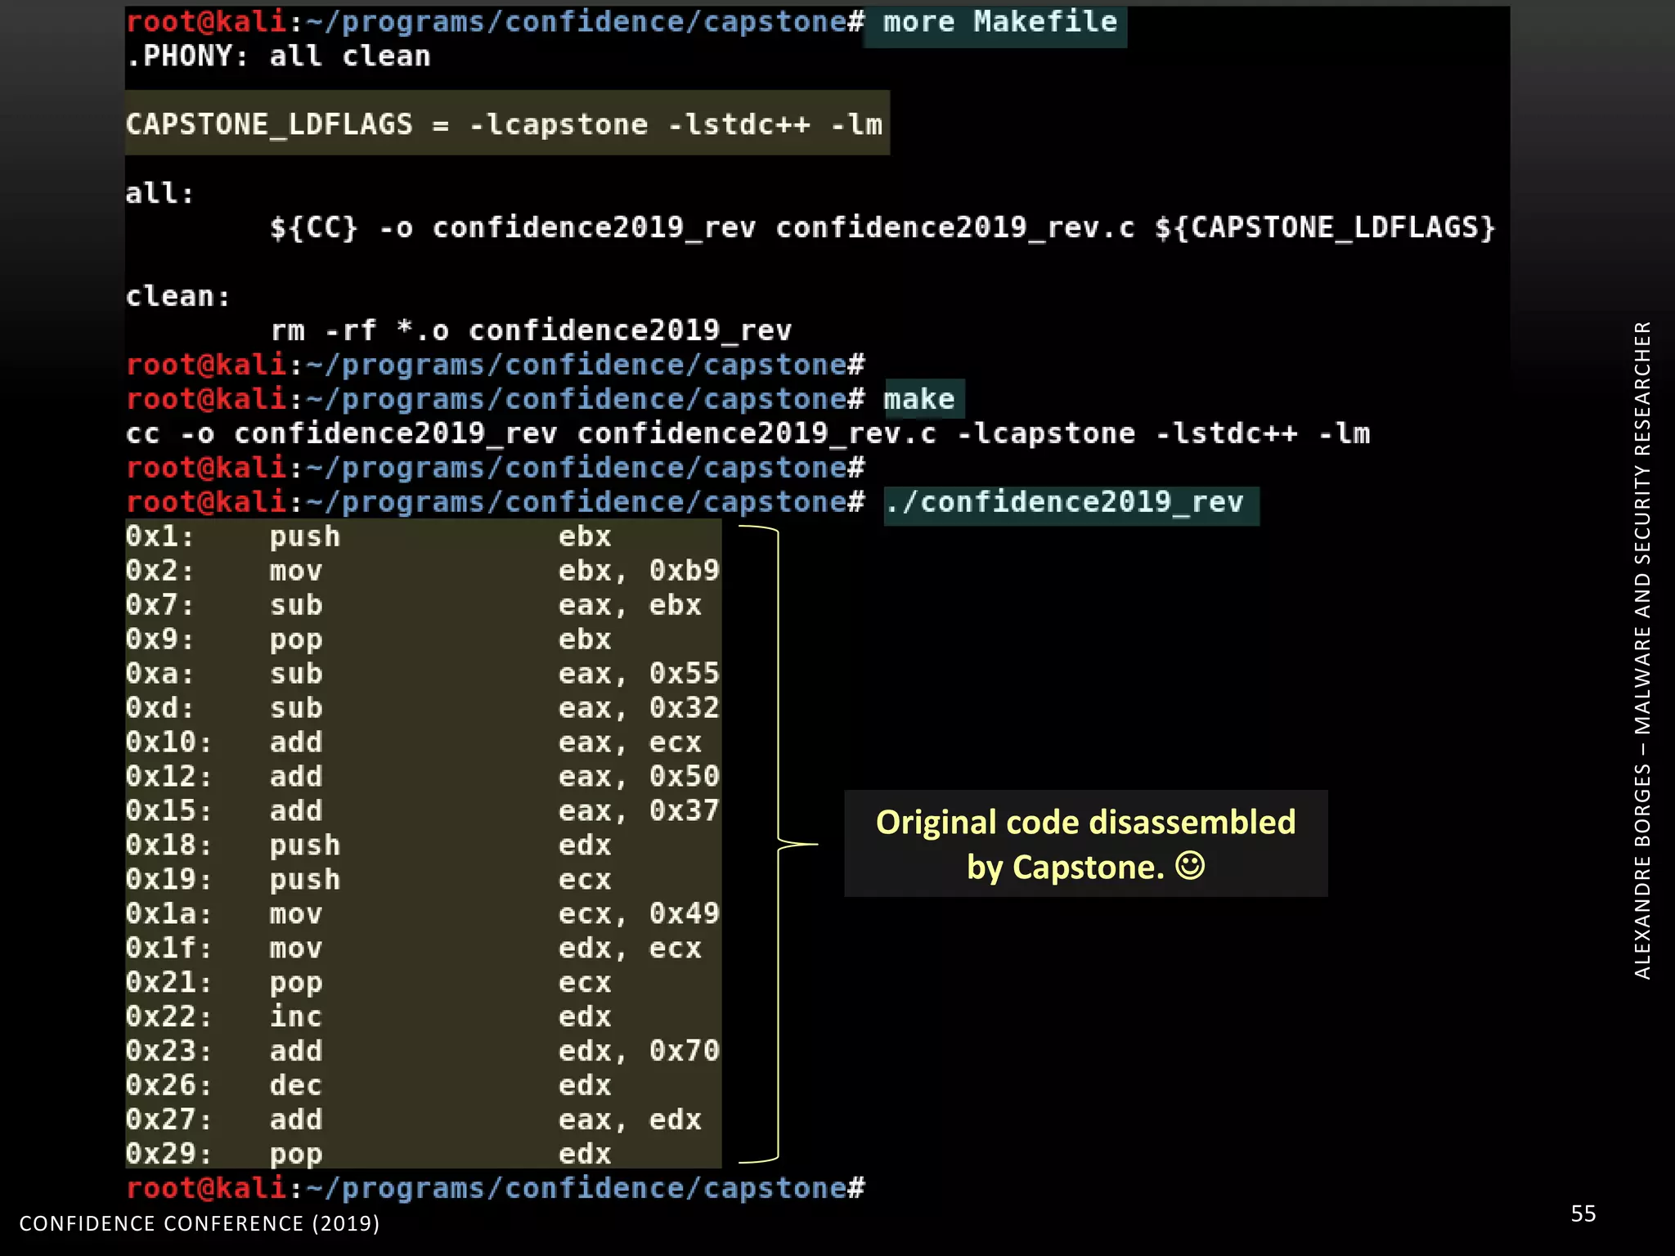1675x1256 pixels.
Task: Click the CAPSTONE_LDFLAGS definition line
Action: pyautogui.click(x=505, y=124)
